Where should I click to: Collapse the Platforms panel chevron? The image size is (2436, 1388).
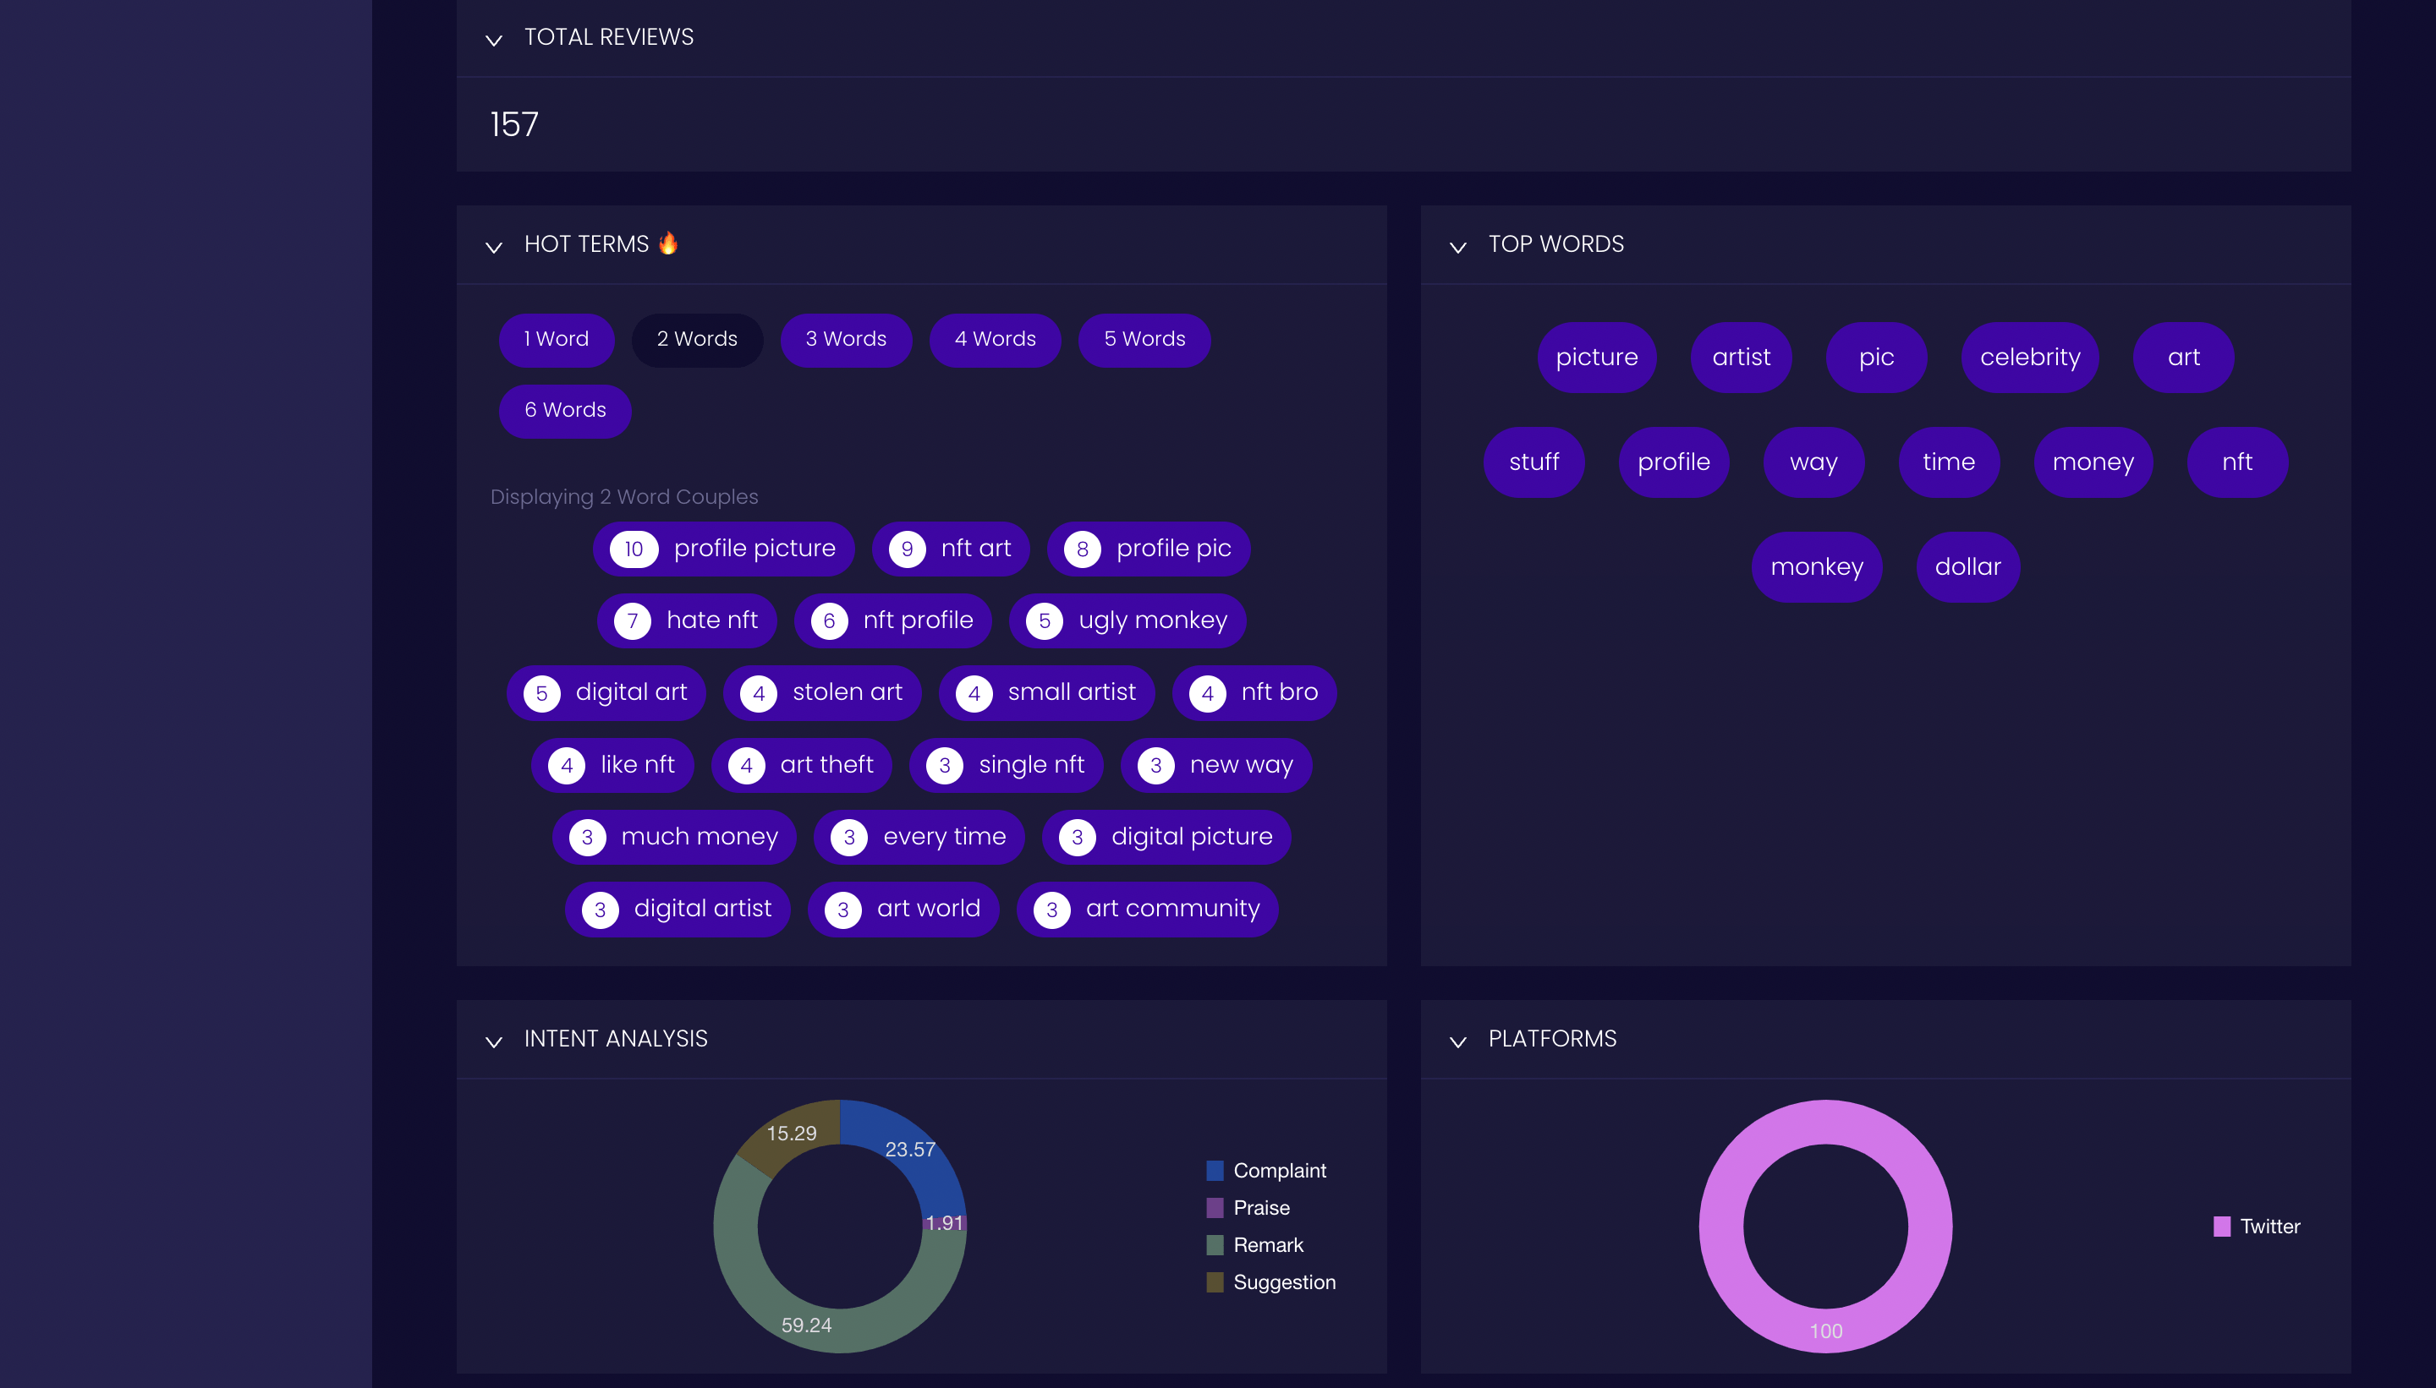pos(1457,1041)
